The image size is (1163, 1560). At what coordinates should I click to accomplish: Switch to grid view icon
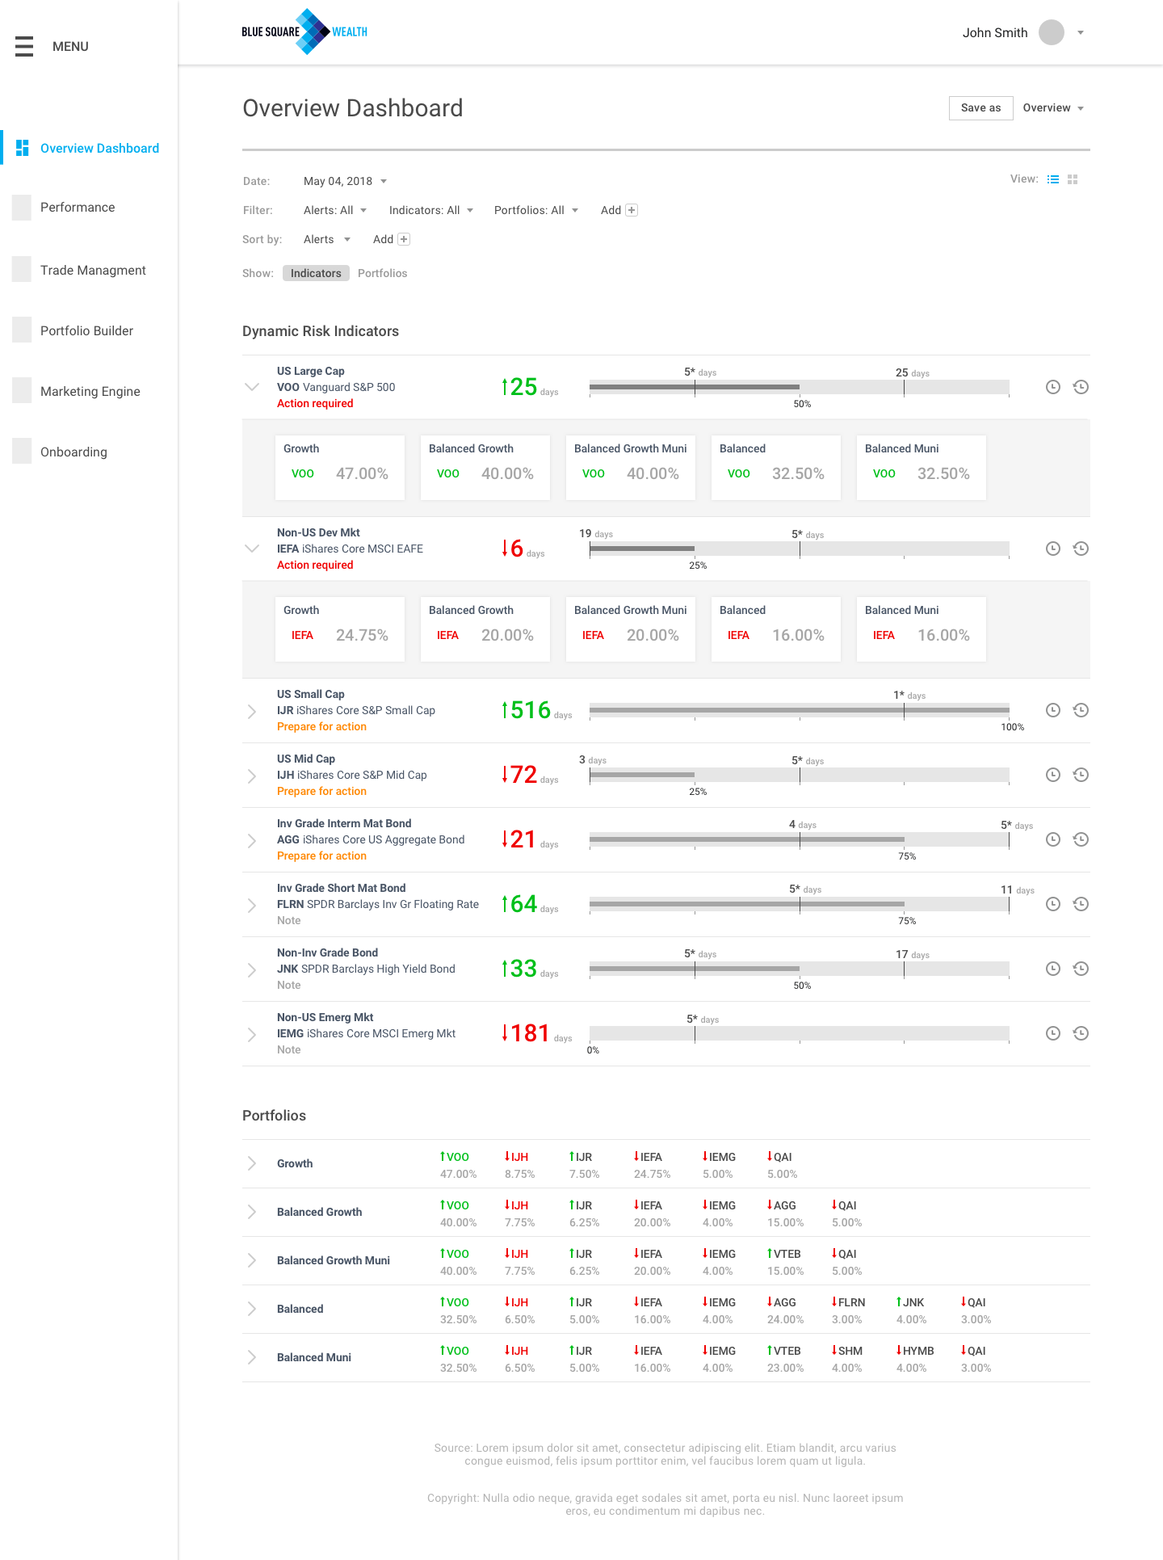pos(1073,179)
